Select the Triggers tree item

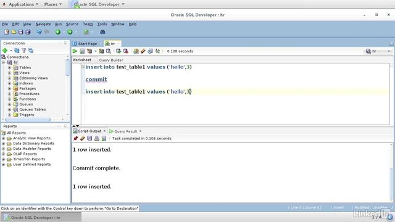point(27,115)
